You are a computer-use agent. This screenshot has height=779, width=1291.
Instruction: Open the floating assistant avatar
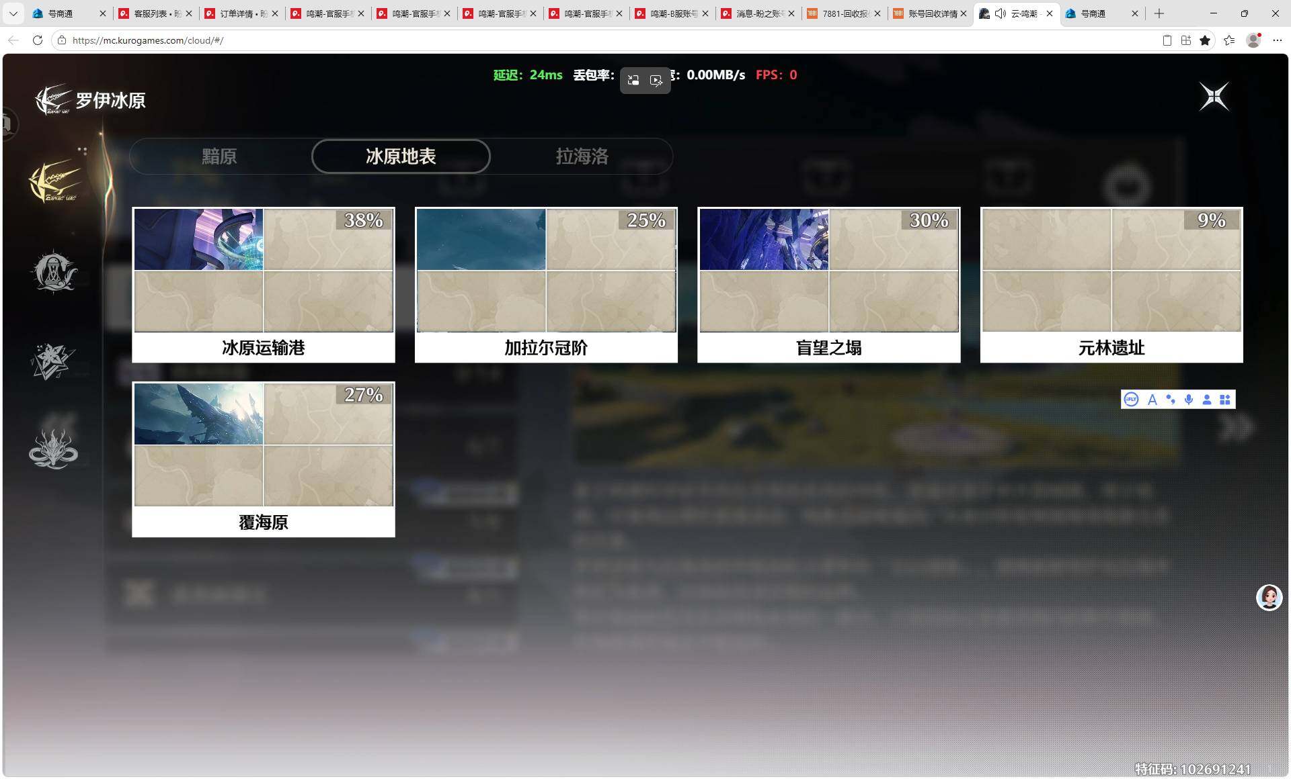coord(1269,597)
